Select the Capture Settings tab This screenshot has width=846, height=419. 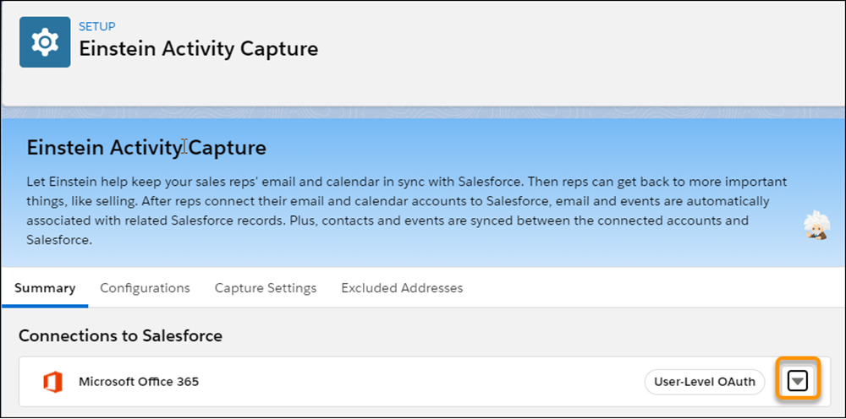coord(266,288)
